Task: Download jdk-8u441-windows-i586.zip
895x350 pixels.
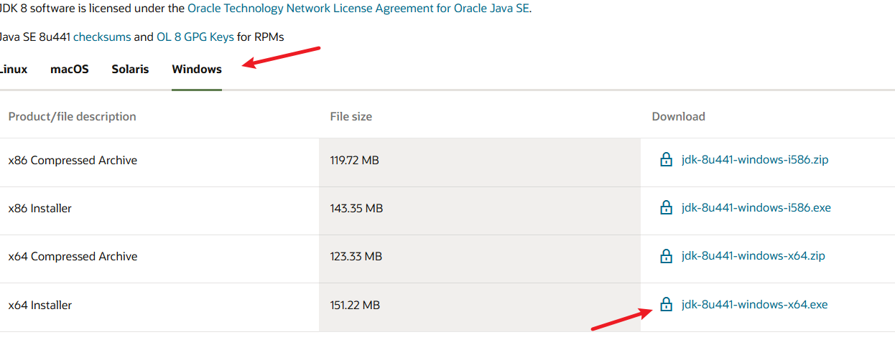Action: pos(755,159)
